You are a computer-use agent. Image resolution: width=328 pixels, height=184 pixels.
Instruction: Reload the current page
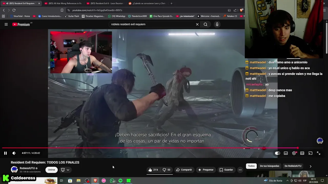(14, 10)
